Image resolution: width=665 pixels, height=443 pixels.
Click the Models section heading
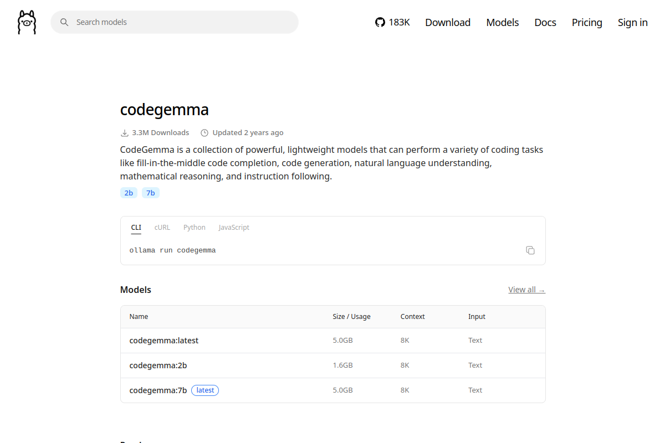tap(136, 290)
